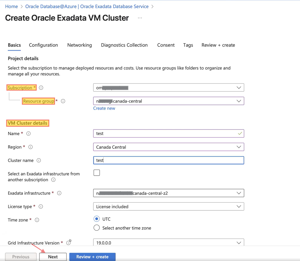Select the UTC time zone radio button
The image size is (300, 261).
(97, 219)
